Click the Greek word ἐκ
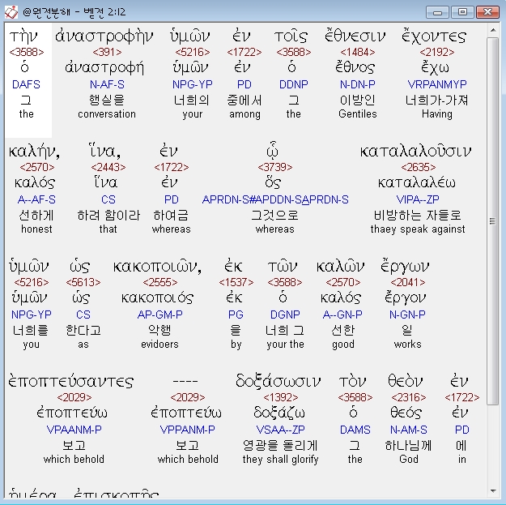 (x=233, y=267)
